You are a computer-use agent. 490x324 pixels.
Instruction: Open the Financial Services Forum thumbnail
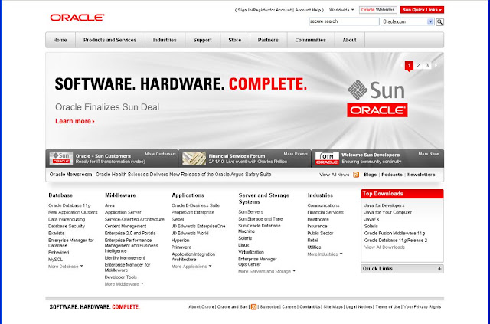click(x=194, y=158)
